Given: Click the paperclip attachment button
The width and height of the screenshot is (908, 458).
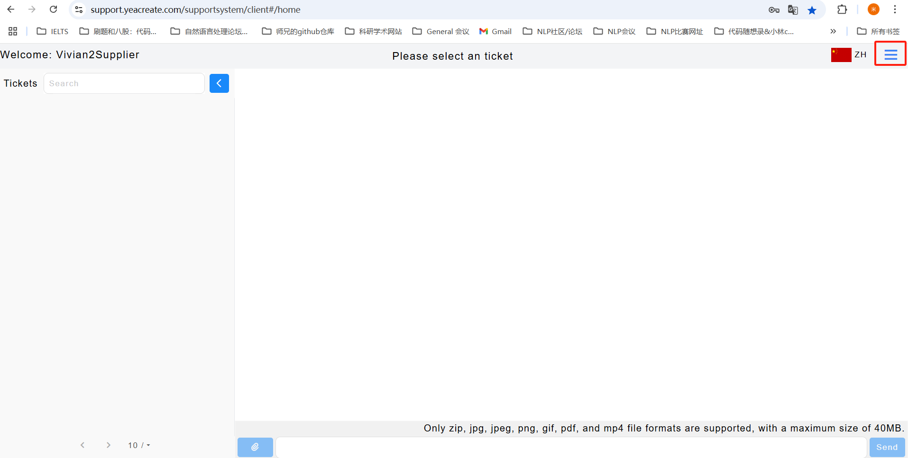Looking at the screenshot, I should [x=255, y=447].
